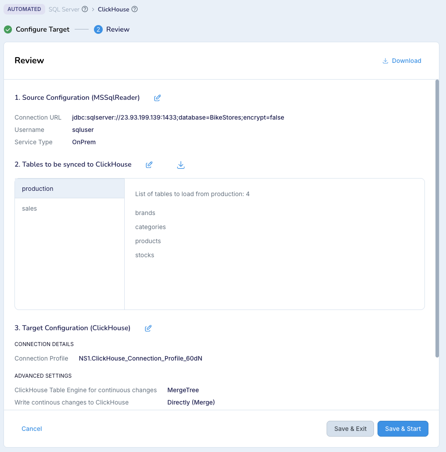
Task: Select the brands table entry
Action: (145, 213)
